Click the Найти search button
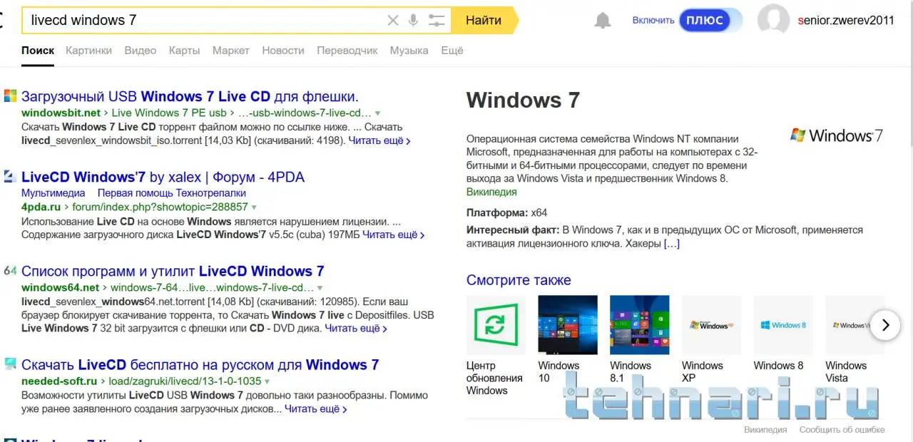This screenshot has width=913, height=442. [484, 20]
